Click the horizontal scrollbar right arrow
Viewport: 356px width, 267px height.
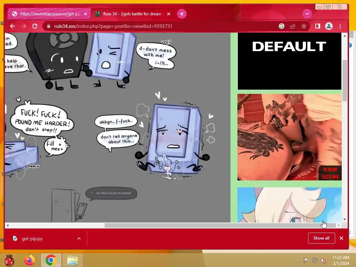point(339,225)
